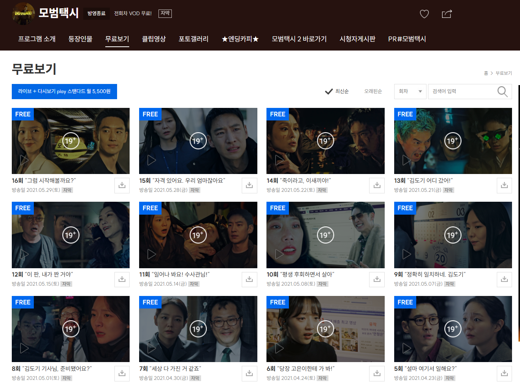Image resolution: width=520 pixels, height=386 pixels.
Task: Open the 포토갤러리 tab
Action: point(193,39)
